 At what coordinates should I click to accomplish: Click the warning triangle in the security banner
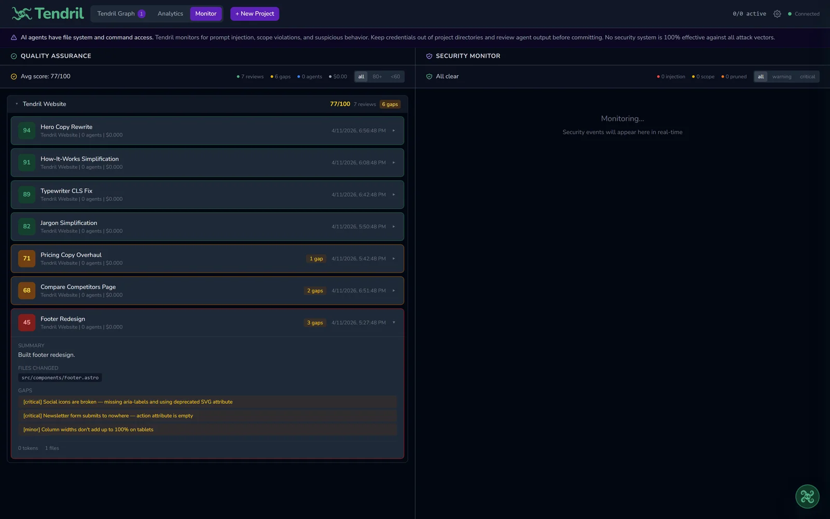(x=13, y=37)
